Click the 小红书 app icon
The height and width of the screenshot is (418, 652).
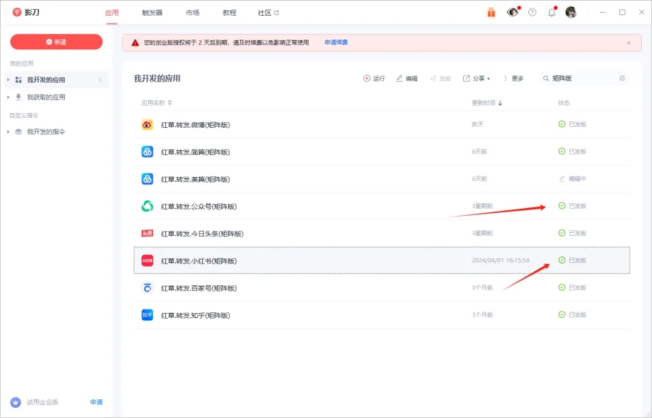[147, 261]
